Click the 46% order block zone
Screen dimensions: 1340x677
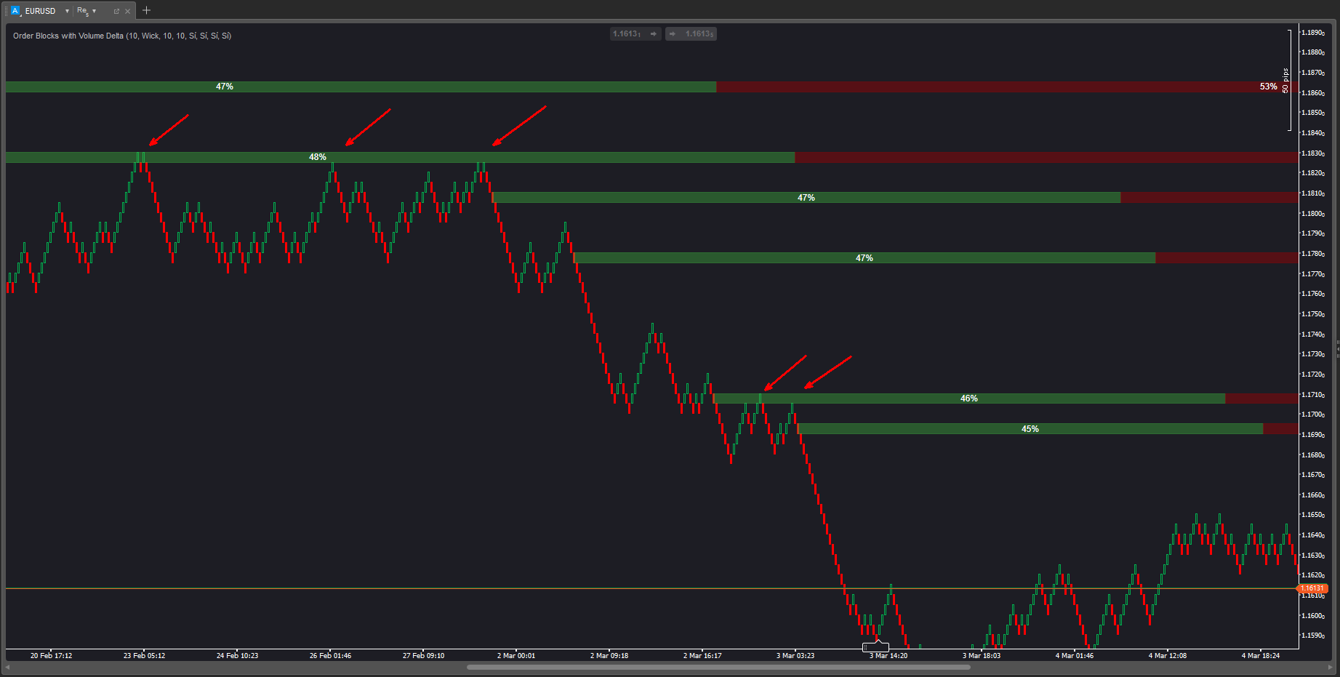click(968, 398)
